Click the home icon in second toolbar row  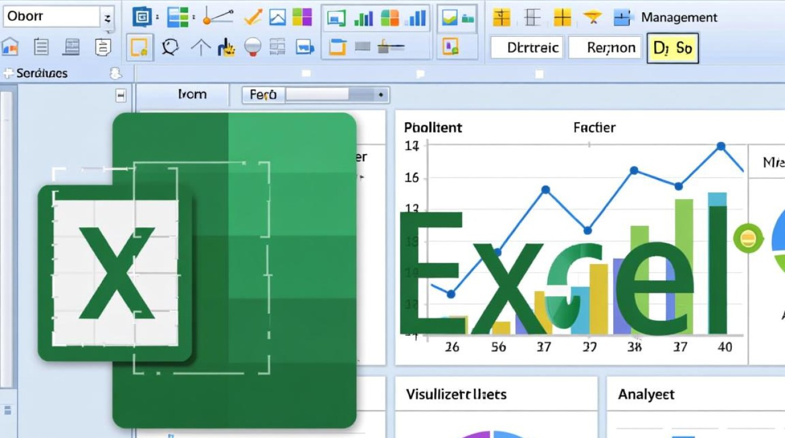point(10,46)
